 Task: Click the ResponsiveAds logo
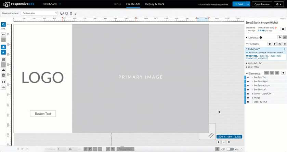[19, 4]
